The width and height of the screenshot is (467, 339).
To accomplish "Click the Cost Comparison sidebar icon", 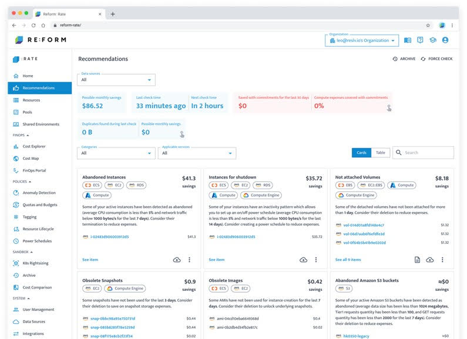I will pos(16,287).
